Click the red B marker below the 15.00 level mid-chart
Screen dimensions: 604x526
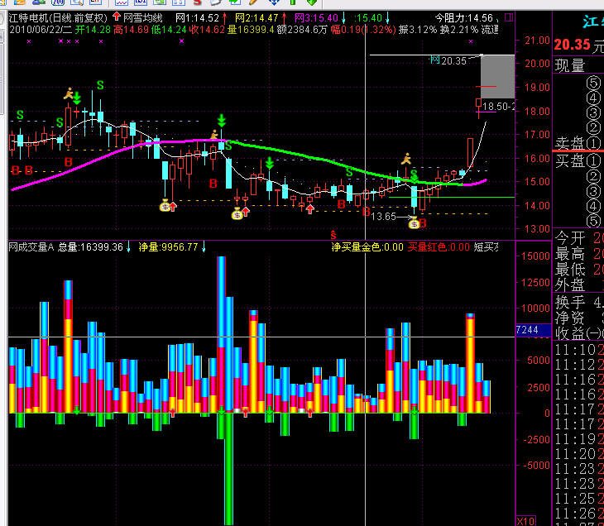[x=213, y=184]
